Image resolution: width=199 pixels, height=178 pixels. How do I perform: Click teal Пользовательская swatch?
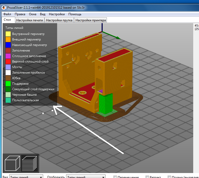click(8, 100)
